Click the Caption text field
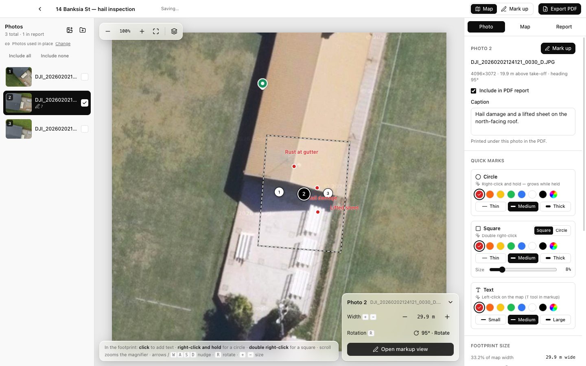 [x=523, y=122]
